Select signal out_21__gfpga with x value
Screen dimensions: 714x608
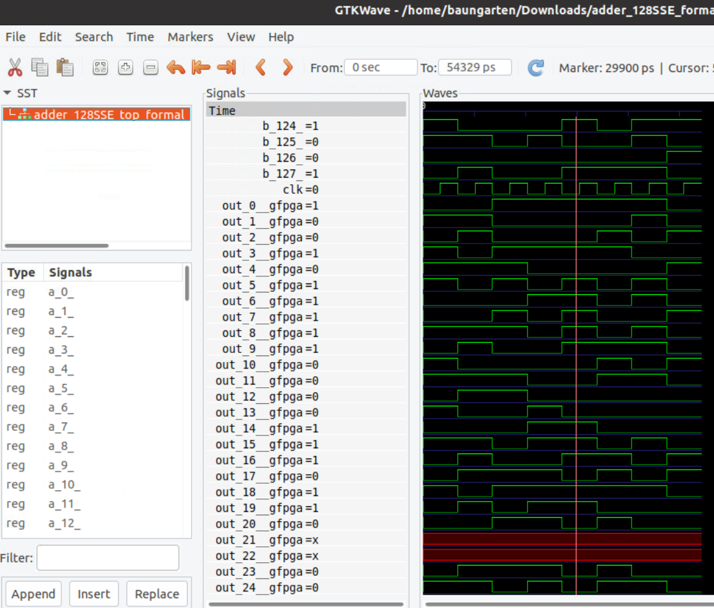click(x=306, y=540)
